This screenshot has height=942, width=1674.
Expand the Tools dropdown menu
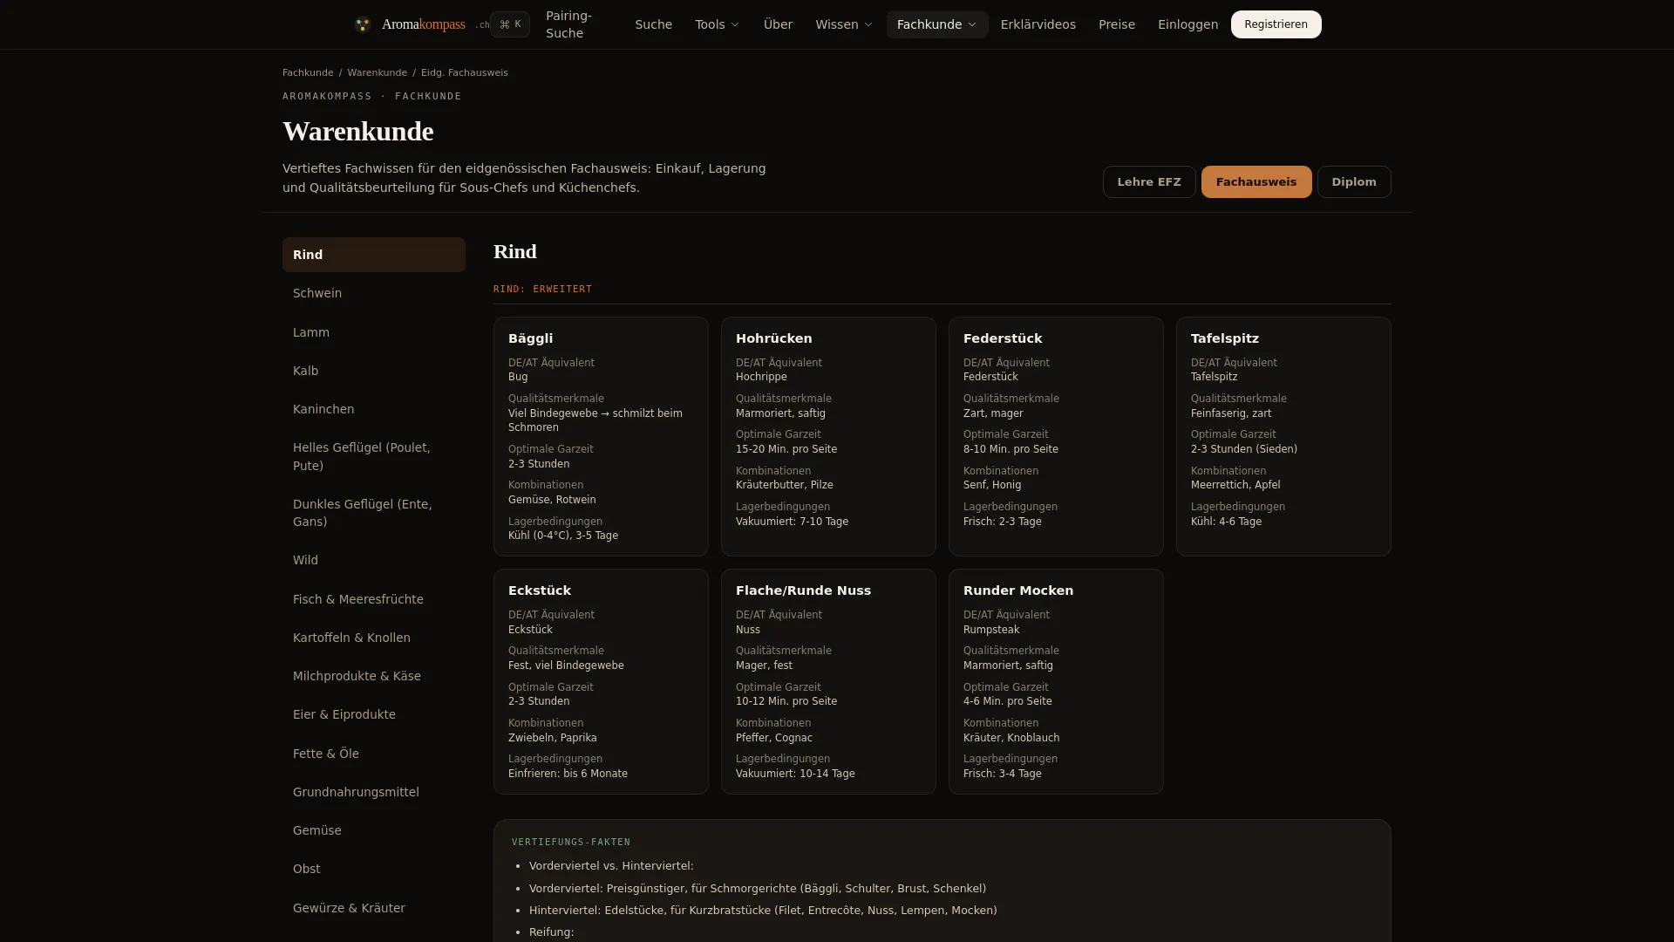click(x=717, y=24)
